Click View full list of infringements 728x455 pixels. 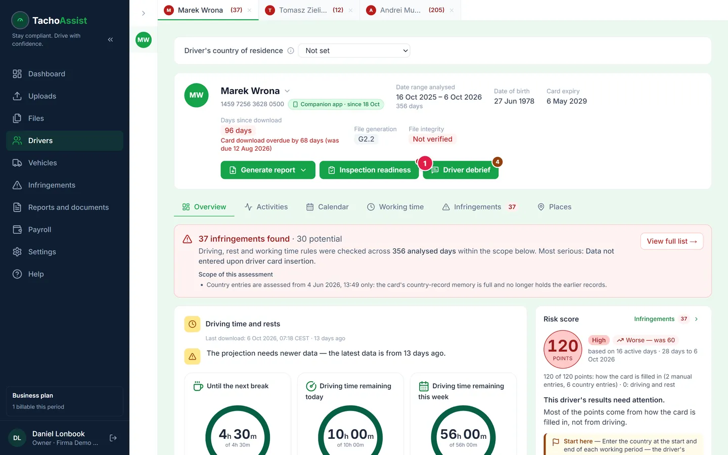672,241
